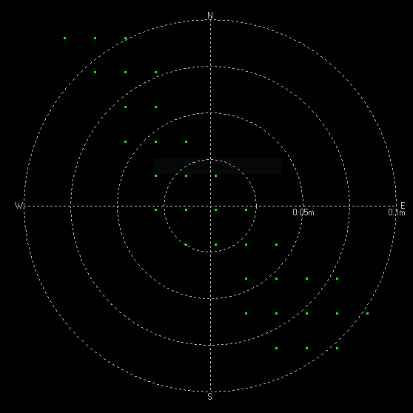413x413 pixels.
Task: Pick the dot just below the East axis inside the innermost ring
Action: pyautogui.click(x=246, y=210)
